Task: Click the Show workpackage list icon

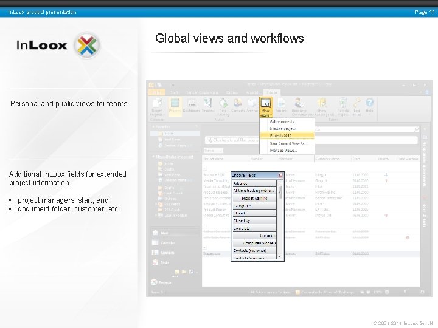Action: 322,107
